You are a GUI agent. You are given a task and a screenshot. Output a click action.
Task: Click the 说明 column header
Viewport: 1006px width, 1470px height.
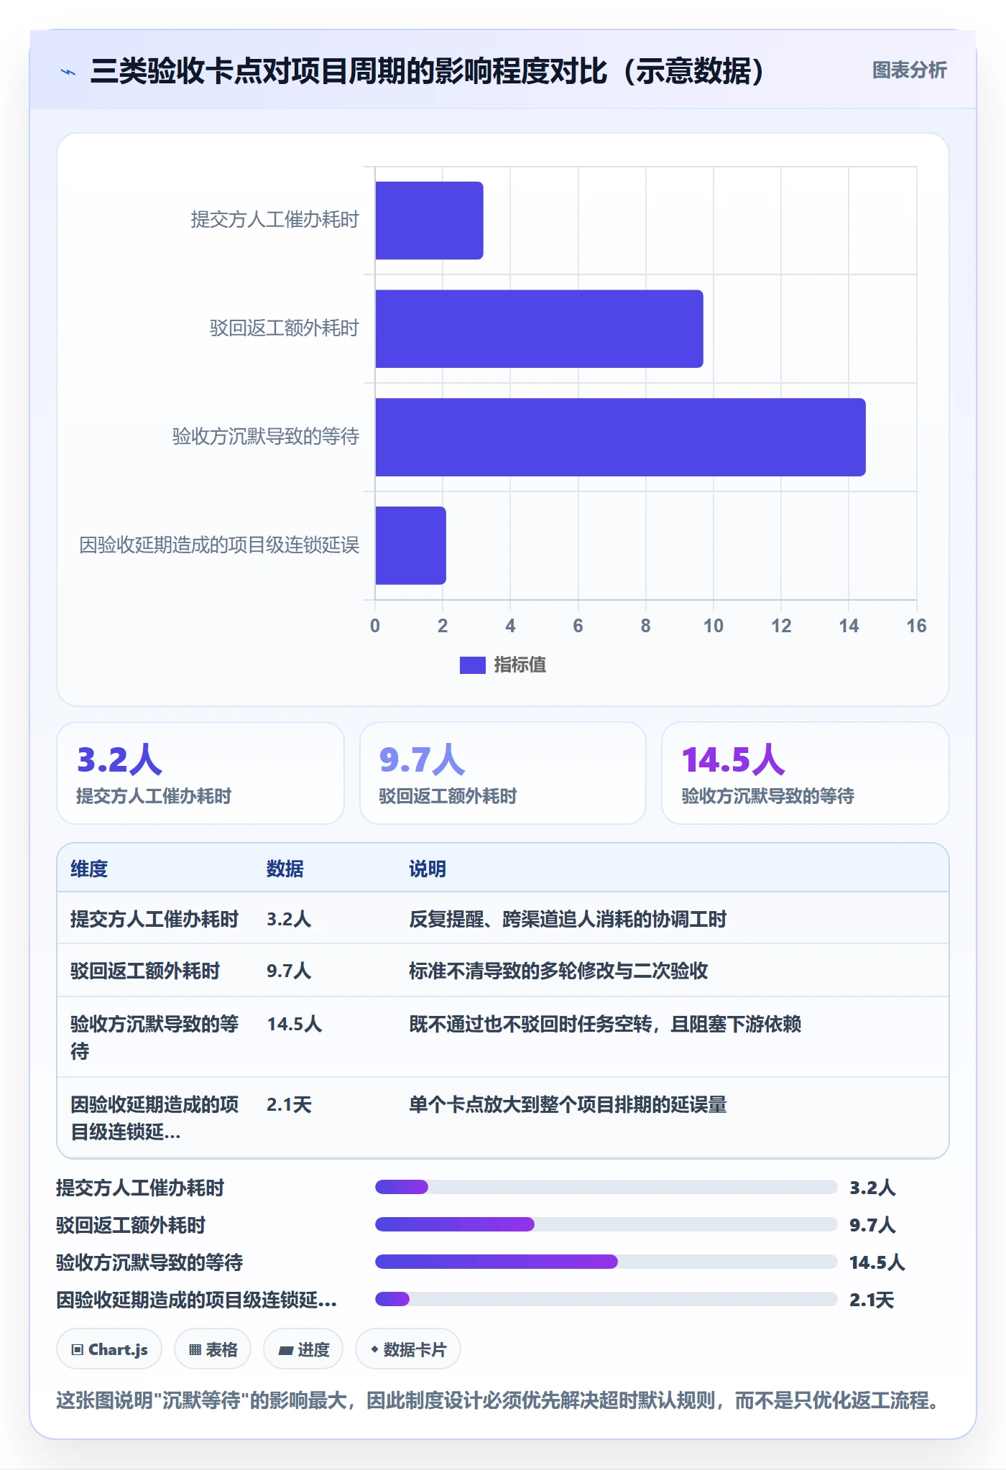tap(428, 869)
